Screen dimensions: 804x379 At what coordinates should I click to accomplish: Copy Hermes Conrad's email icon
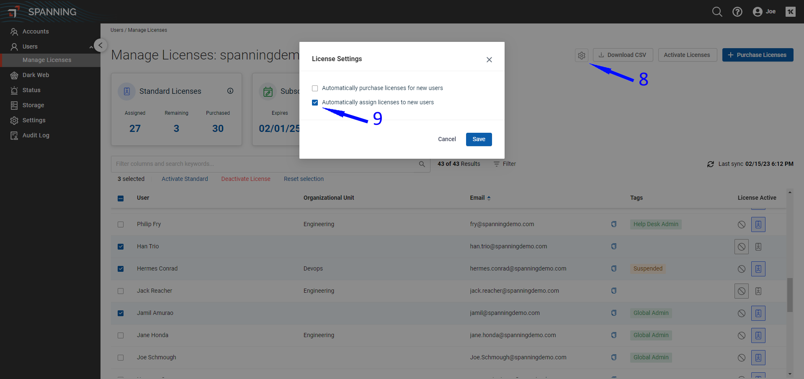pos(613,268)
